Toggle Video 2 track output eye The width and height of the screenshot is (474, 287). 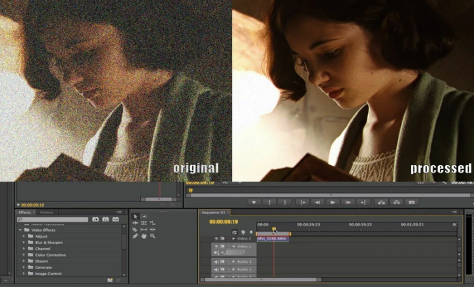pyautogui.click(x=216, y=239)
